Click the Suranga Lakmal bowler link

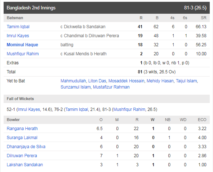click(22, 138)
